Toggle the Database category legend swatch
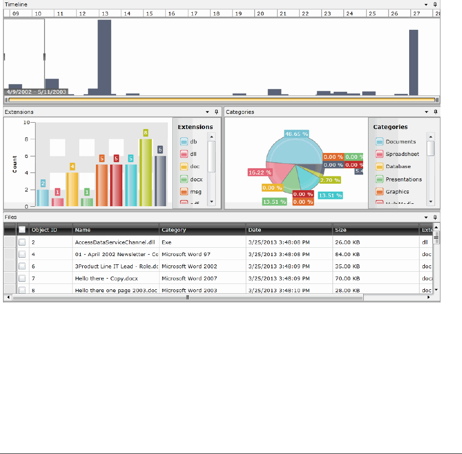 click(x=379, y=167)
